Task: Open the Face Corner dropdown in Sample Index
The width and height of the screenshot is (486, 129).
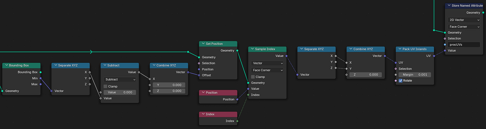Action: coord(267,70)
